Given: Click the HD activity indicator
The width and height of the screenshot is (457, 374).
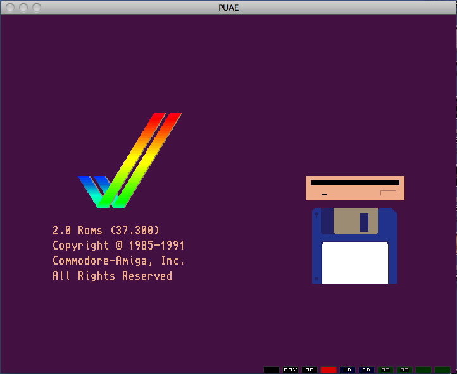Looking at the screenshot, I should click(347, 370).
